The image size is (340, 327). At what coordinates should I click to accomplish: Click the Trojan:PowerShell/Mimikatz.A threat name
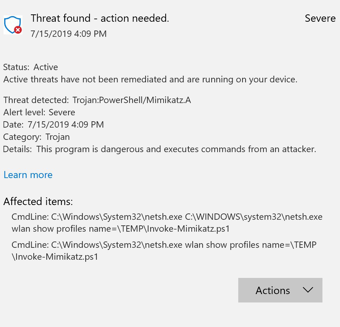click(x=132, y=100)
